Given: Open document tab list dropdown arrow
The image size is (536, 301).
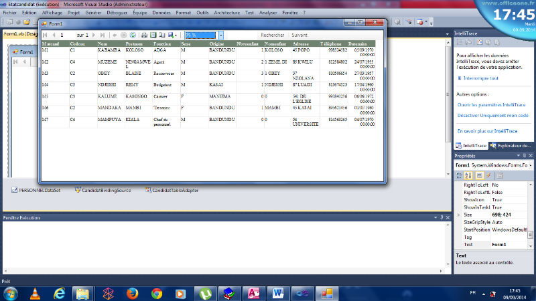Looking at the screenshot, I should click(x=448, y=34).
